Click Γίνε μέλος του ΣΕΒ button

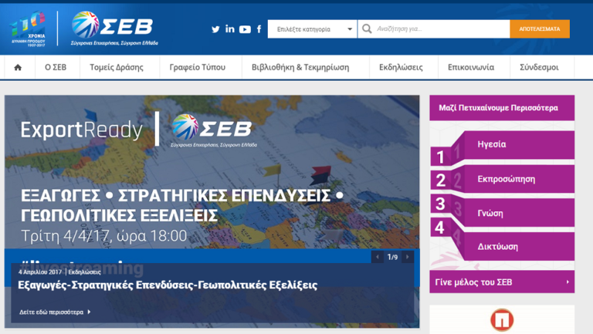pos(502,282)
